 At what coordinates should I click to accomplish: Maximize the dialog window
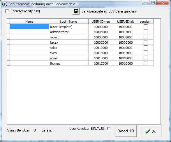coord(153,3)
